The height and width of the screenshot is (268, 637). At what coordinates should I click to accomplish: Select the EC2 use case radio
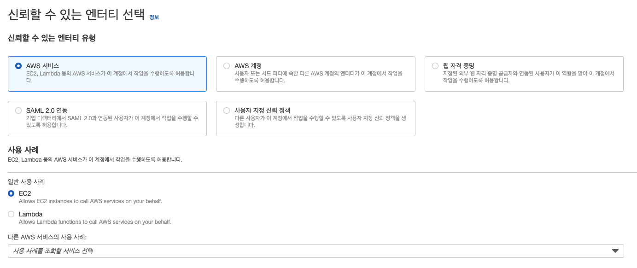(11, 193)
